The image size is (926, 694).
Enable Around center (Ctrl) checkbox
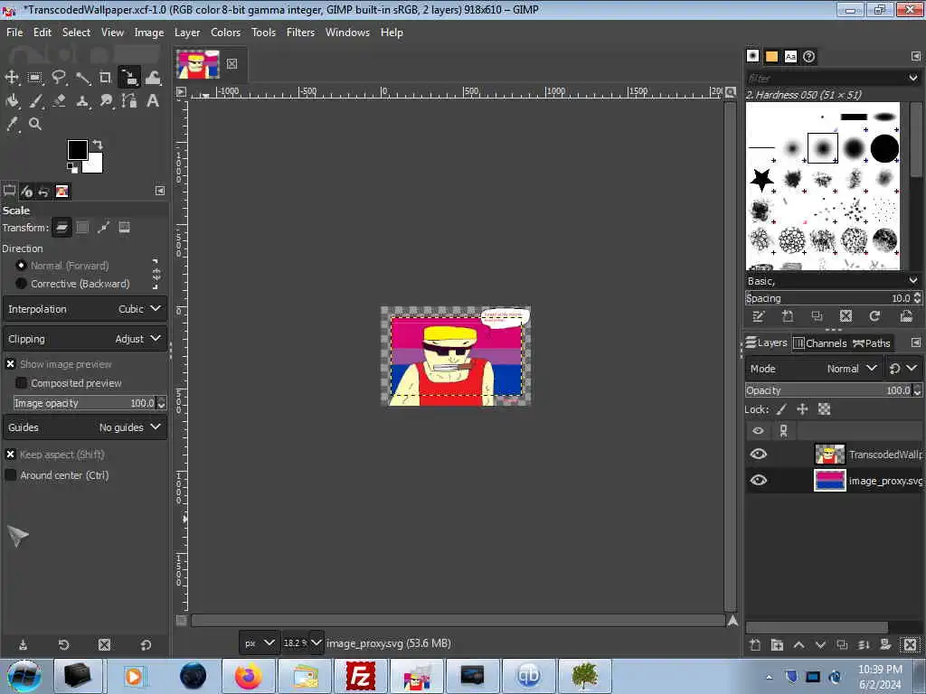[11, 475]
